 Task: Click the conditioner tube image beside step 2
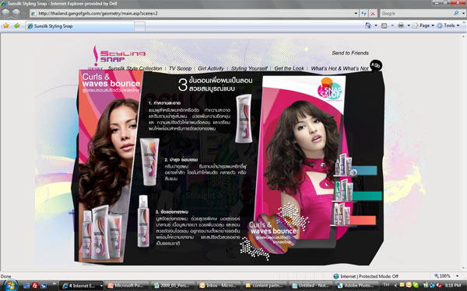point(149,162)
